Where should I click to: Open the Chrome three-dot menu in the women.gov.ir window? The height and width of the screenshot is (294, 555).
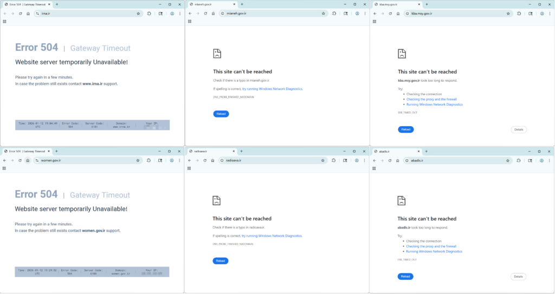[179, 160]
